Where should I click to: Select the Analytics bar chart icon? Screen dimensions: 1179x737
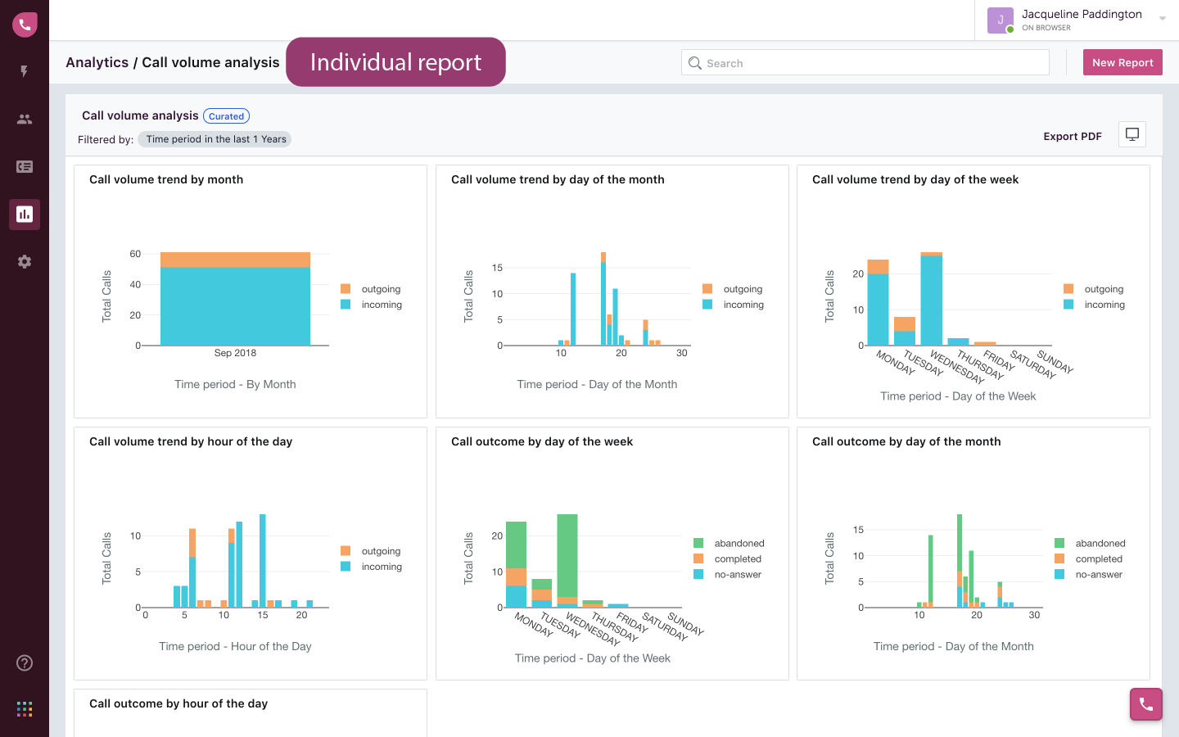click(25, 214)
